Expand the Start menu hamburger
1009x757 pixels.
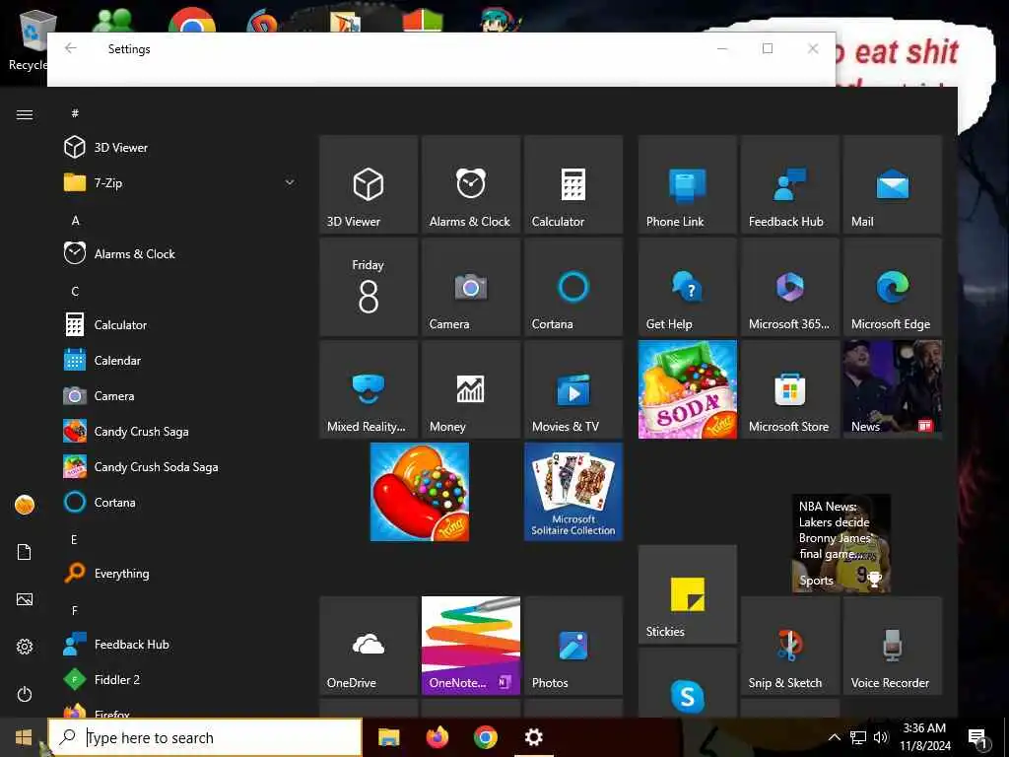coord(25,114)
